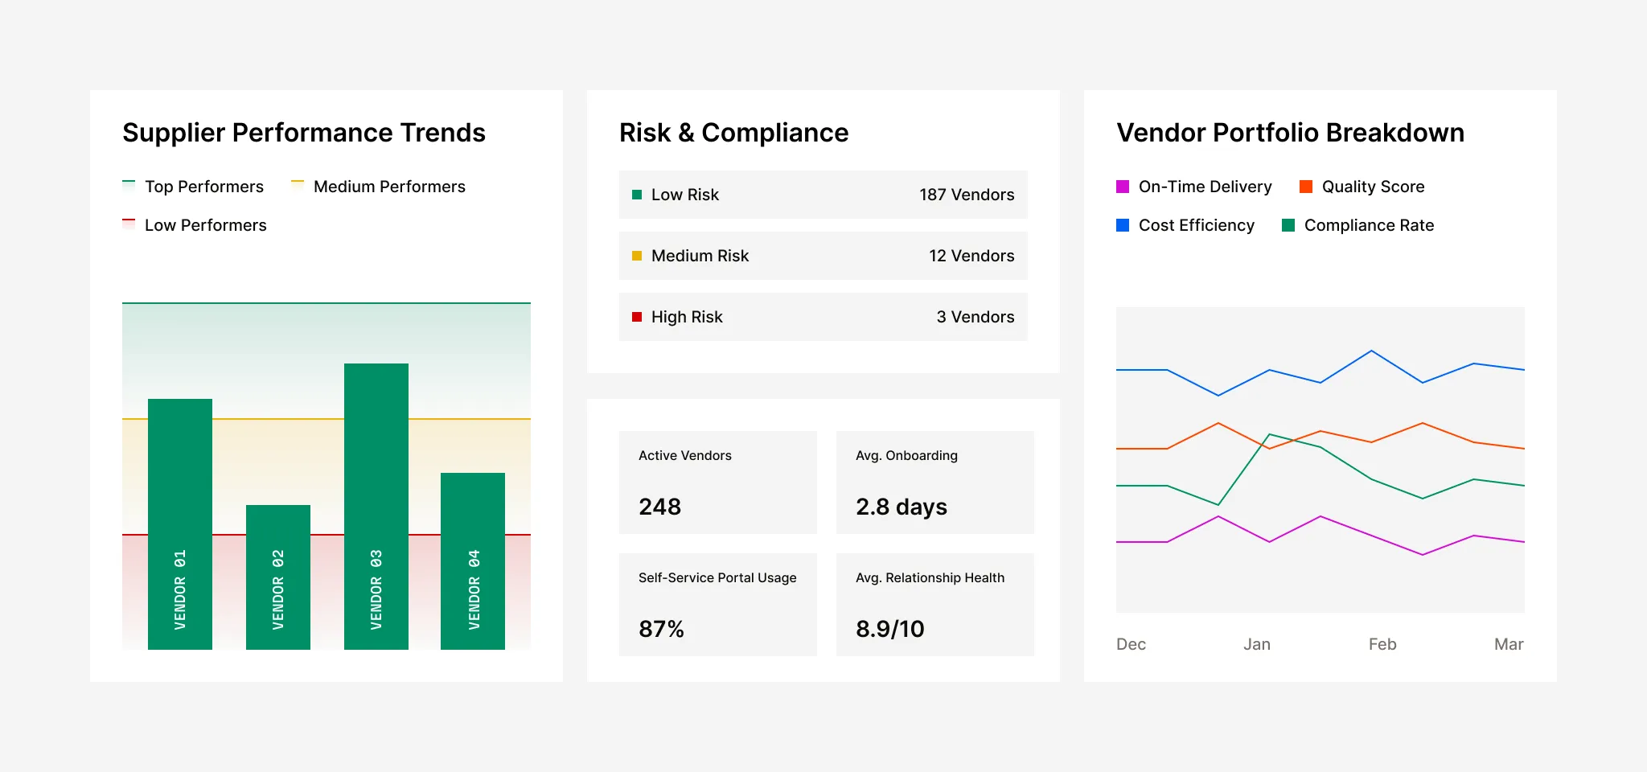Click the red High Risk indicator square
The height and width of the screenshot is (772, 1647).
point(637,317)
